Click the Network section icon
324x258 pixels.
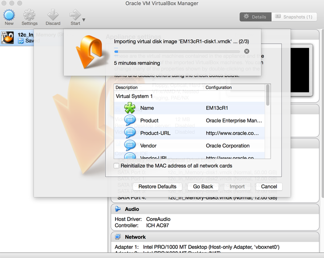118,237
